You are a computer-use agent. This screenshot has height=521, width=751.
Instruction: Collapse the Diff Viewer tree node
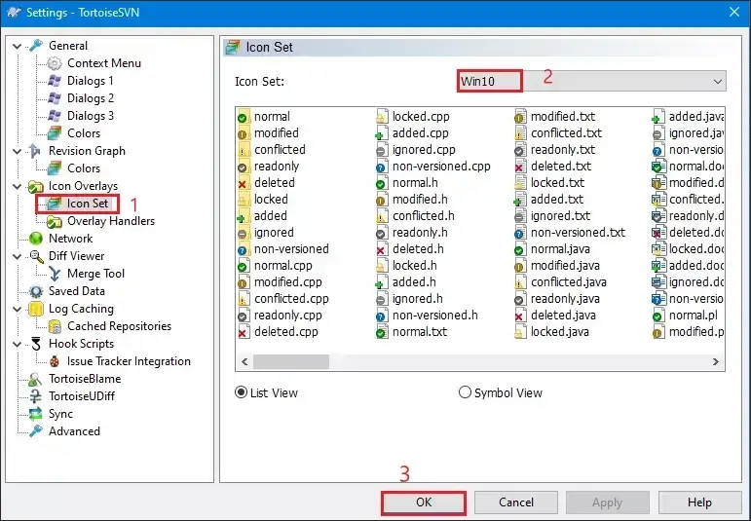[18, 257]
